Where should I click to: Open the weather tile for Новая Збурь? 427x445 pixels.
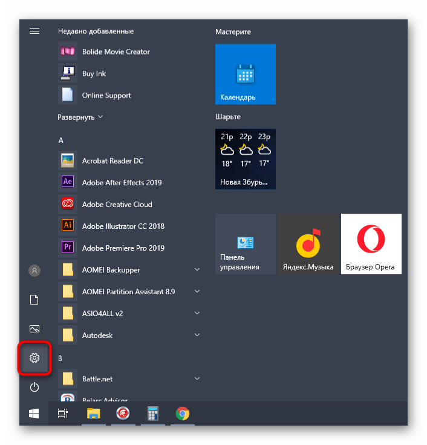click(x=246, y=159)
